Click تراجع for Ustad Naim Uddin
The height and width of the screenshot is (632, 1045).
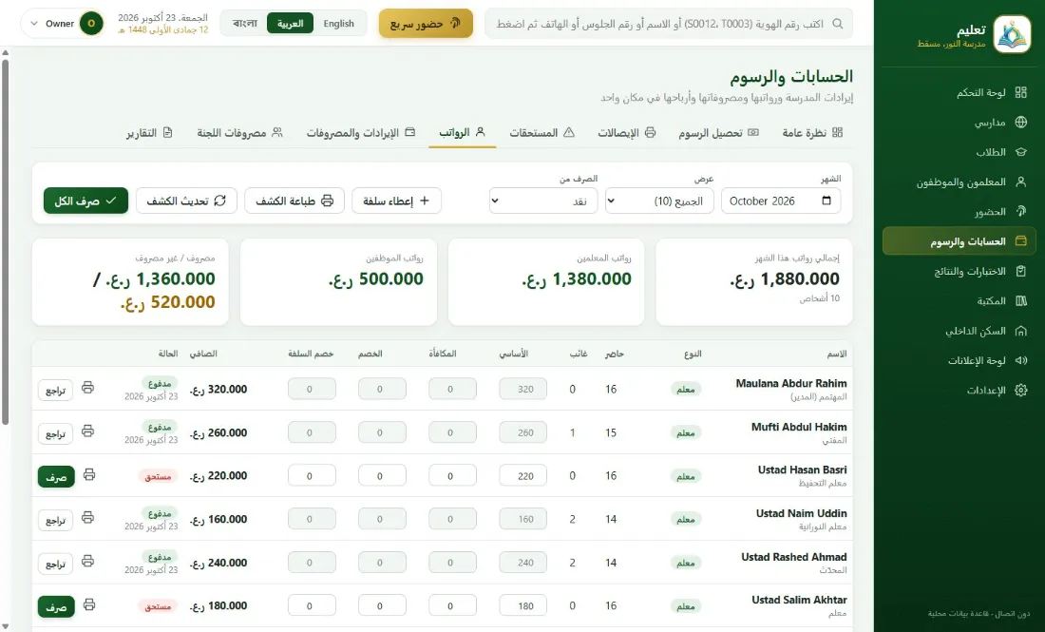[55, 520]
